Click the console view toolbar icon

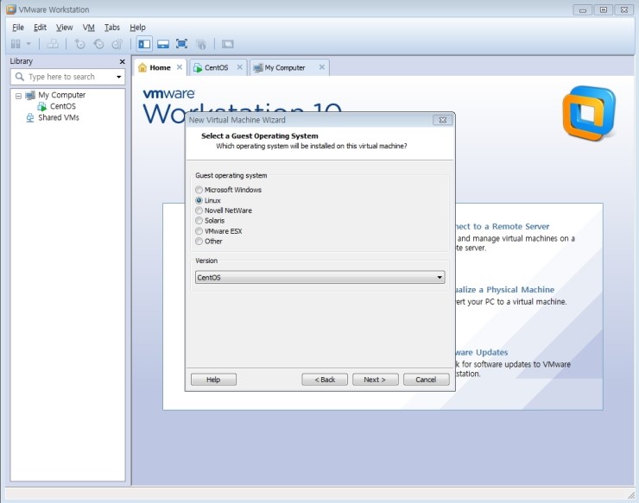227,44
